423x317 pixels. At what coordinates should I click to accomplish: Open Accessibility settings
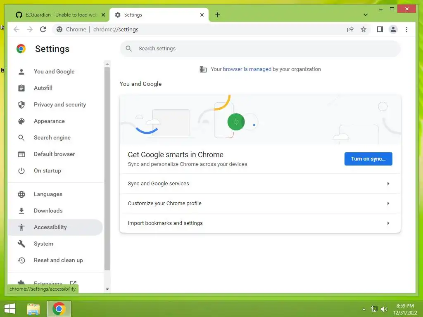point(55,227)
